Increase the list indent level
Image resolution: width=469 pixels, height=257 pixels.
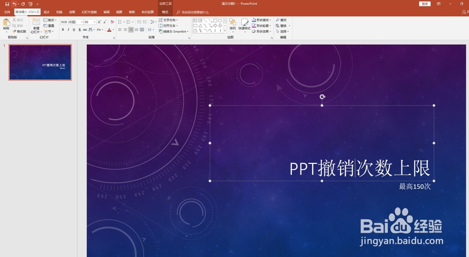(x=144, y=22)
